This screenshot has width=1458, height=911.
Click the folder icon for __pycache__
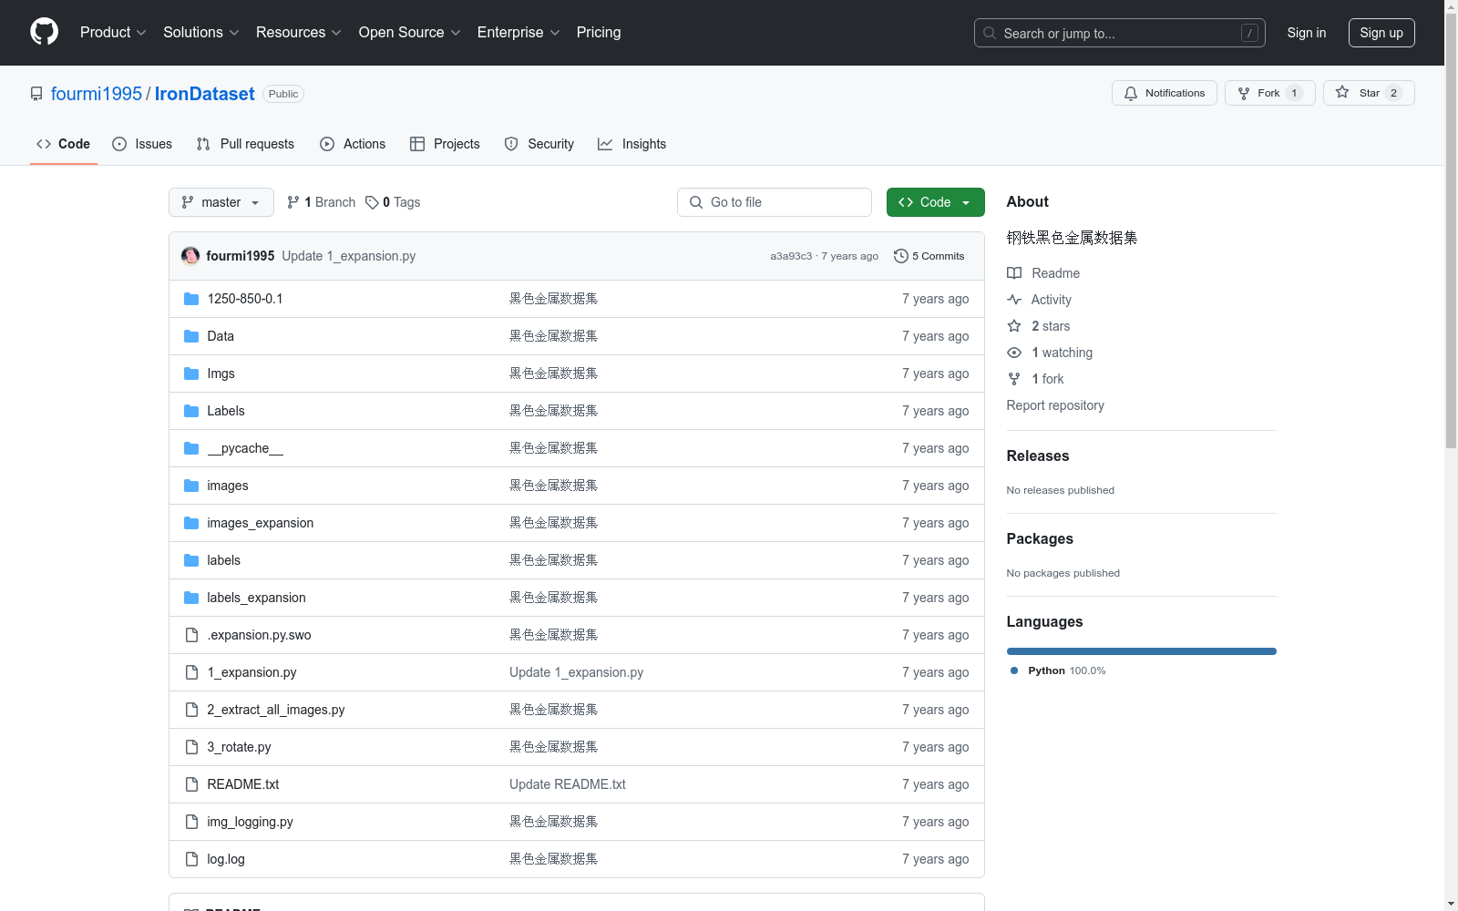pyautogui.click(x=191, y=448)
